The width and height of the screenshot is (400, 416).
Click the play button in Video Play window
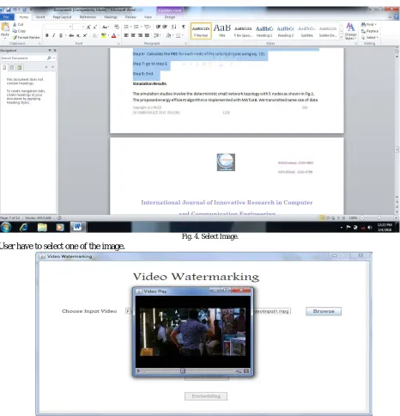pos(139,371)
